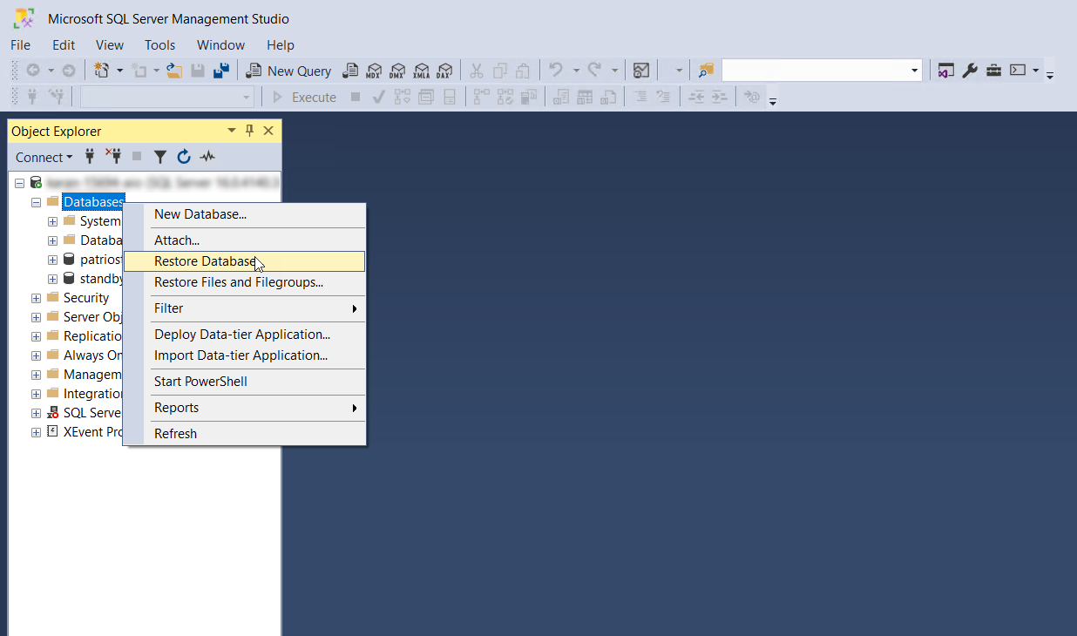Click the command window icon

coord(1017,71)
